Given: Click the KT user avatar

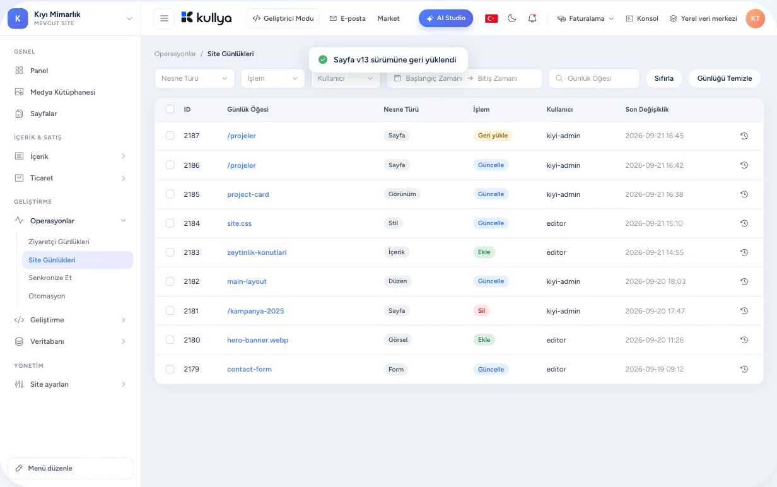Looking at the screenshot, I should coord(755,18).
